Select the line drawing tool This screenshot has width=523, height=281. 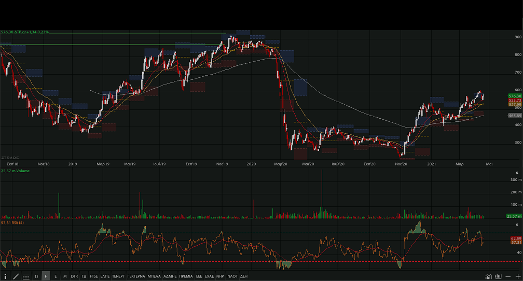coord(16,276)
